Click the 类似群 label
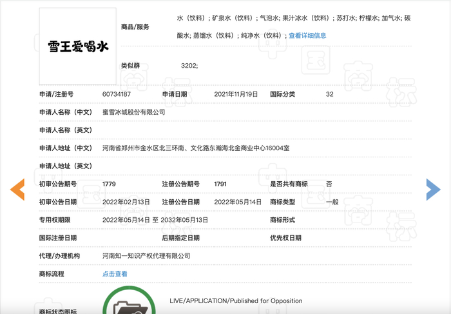The image size is (451, 314). (x=130, y=66)
